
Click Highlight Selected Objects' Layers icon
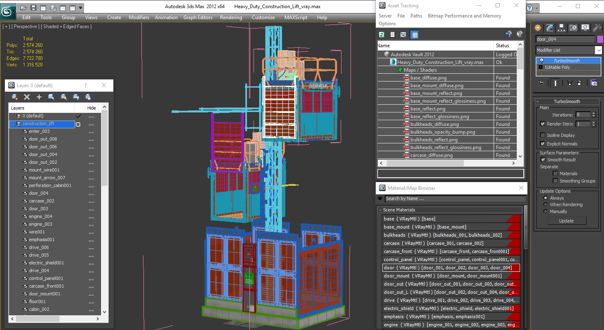pos(64,97)
